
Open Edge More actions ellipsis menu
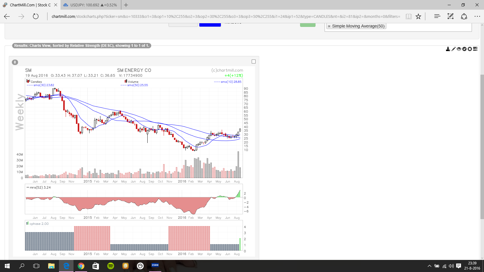[477, 16]
